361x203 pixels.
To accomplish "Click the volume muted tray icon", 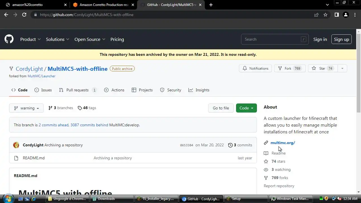I will click(340, 199).
